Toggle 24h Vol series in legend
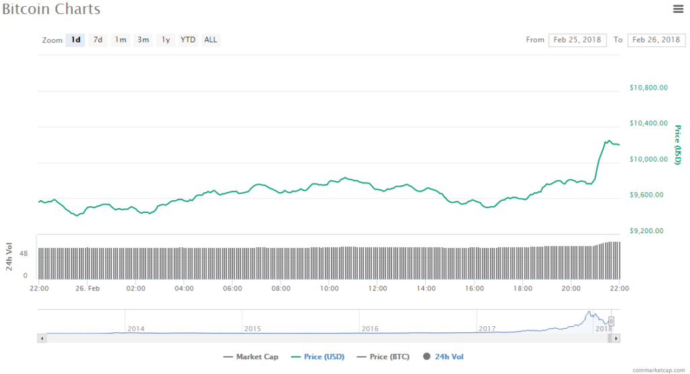The image size is (690, 374). (x=443, y=356)
